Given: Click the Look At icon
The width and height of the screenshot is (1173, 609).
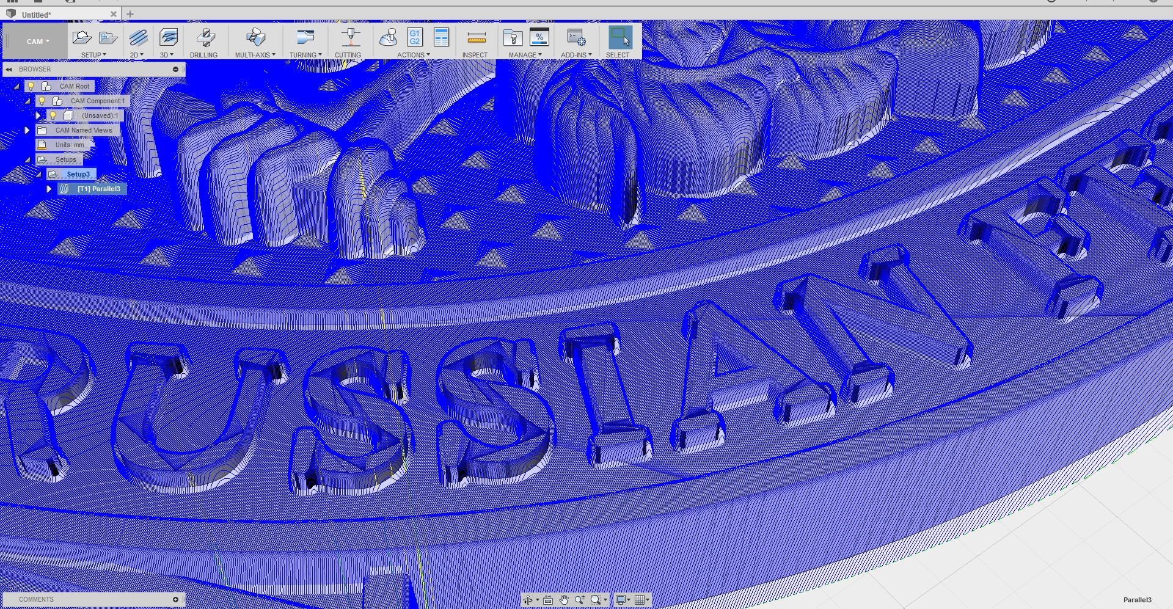Looking at the screenshot, I should [548, 600].
